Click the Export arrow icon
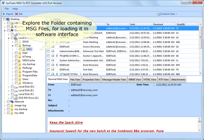This screenshot has width=204, height=140. pyautogui.click(x=4, y=14)
